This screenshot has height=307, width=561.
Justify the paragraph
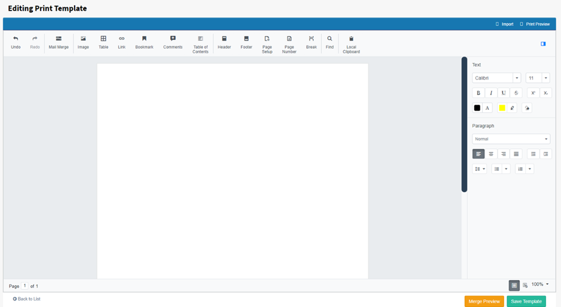[516, 154]
